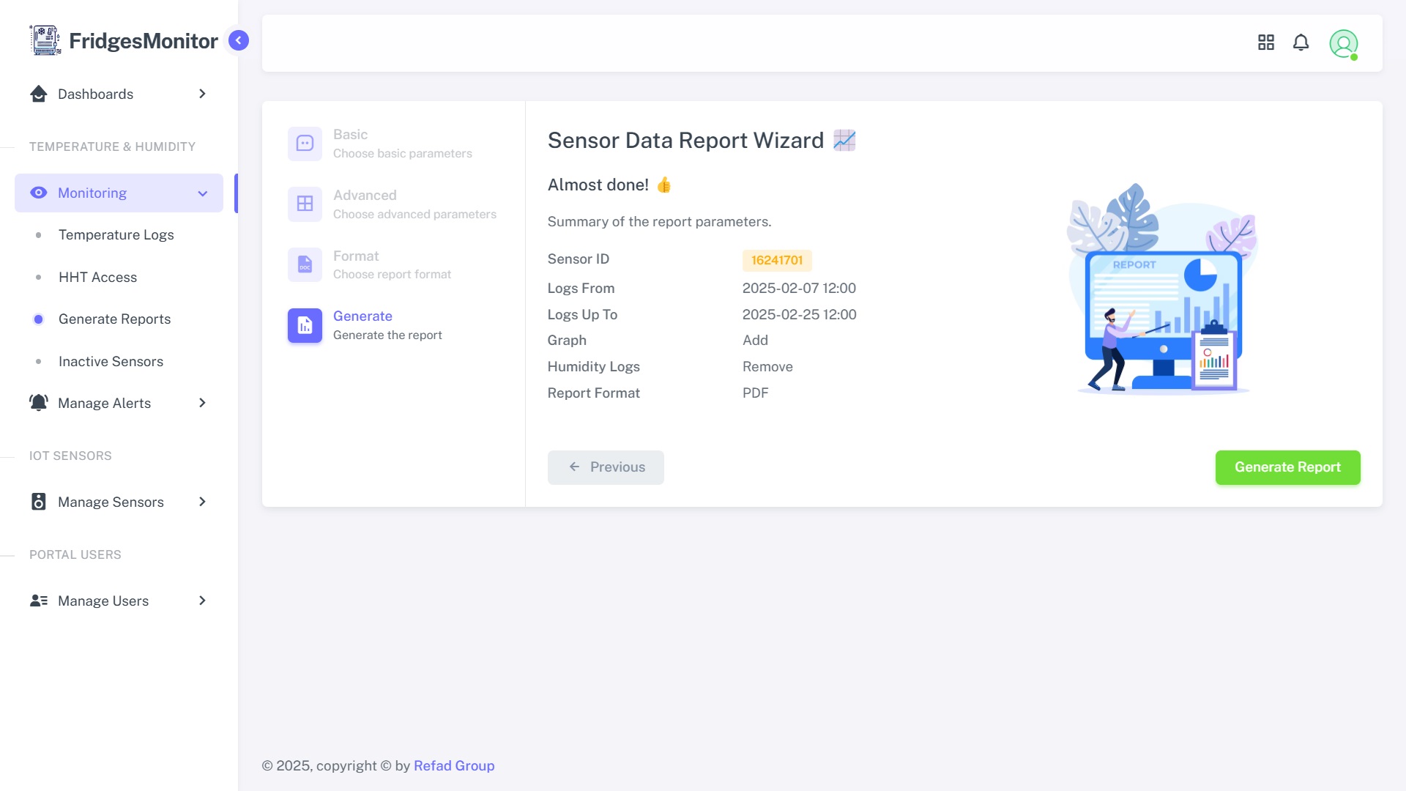Select Inactive Sensors menu item
The height and width of the screenshot is (791, 1406).
(111, 361)
